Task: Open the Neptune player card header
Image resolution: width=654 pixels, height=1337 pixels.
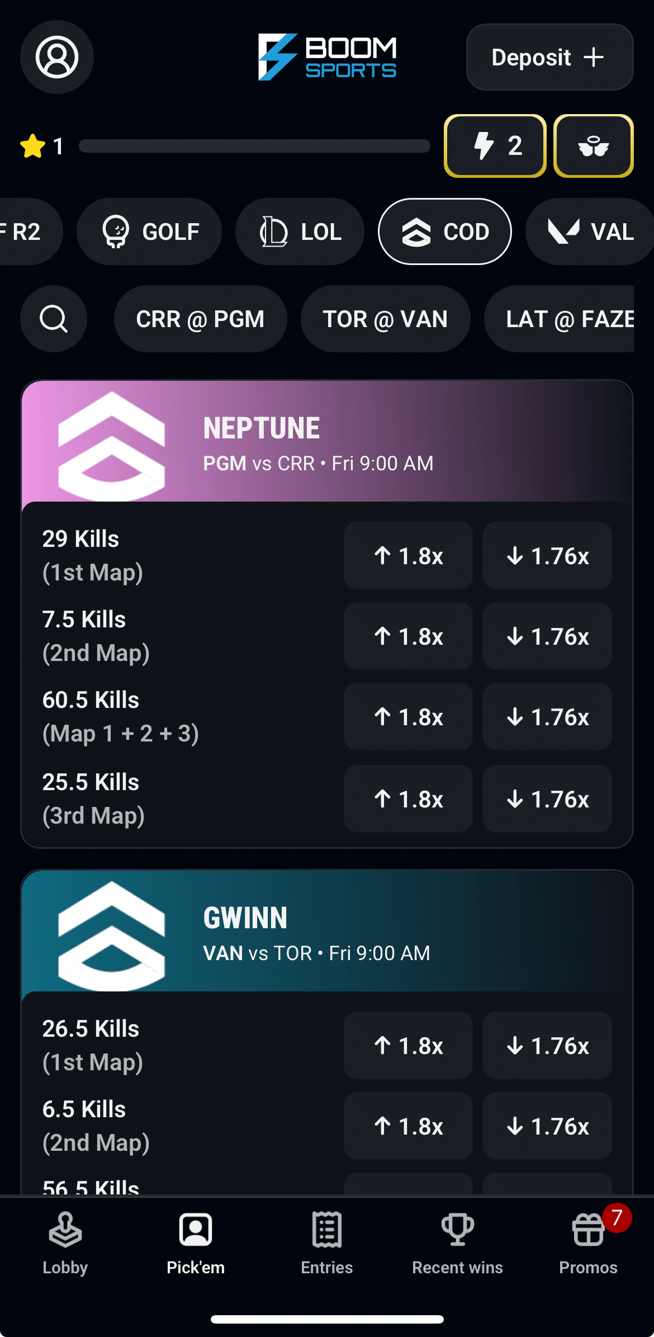Action: pyautogui.click(x=327, y=442)
